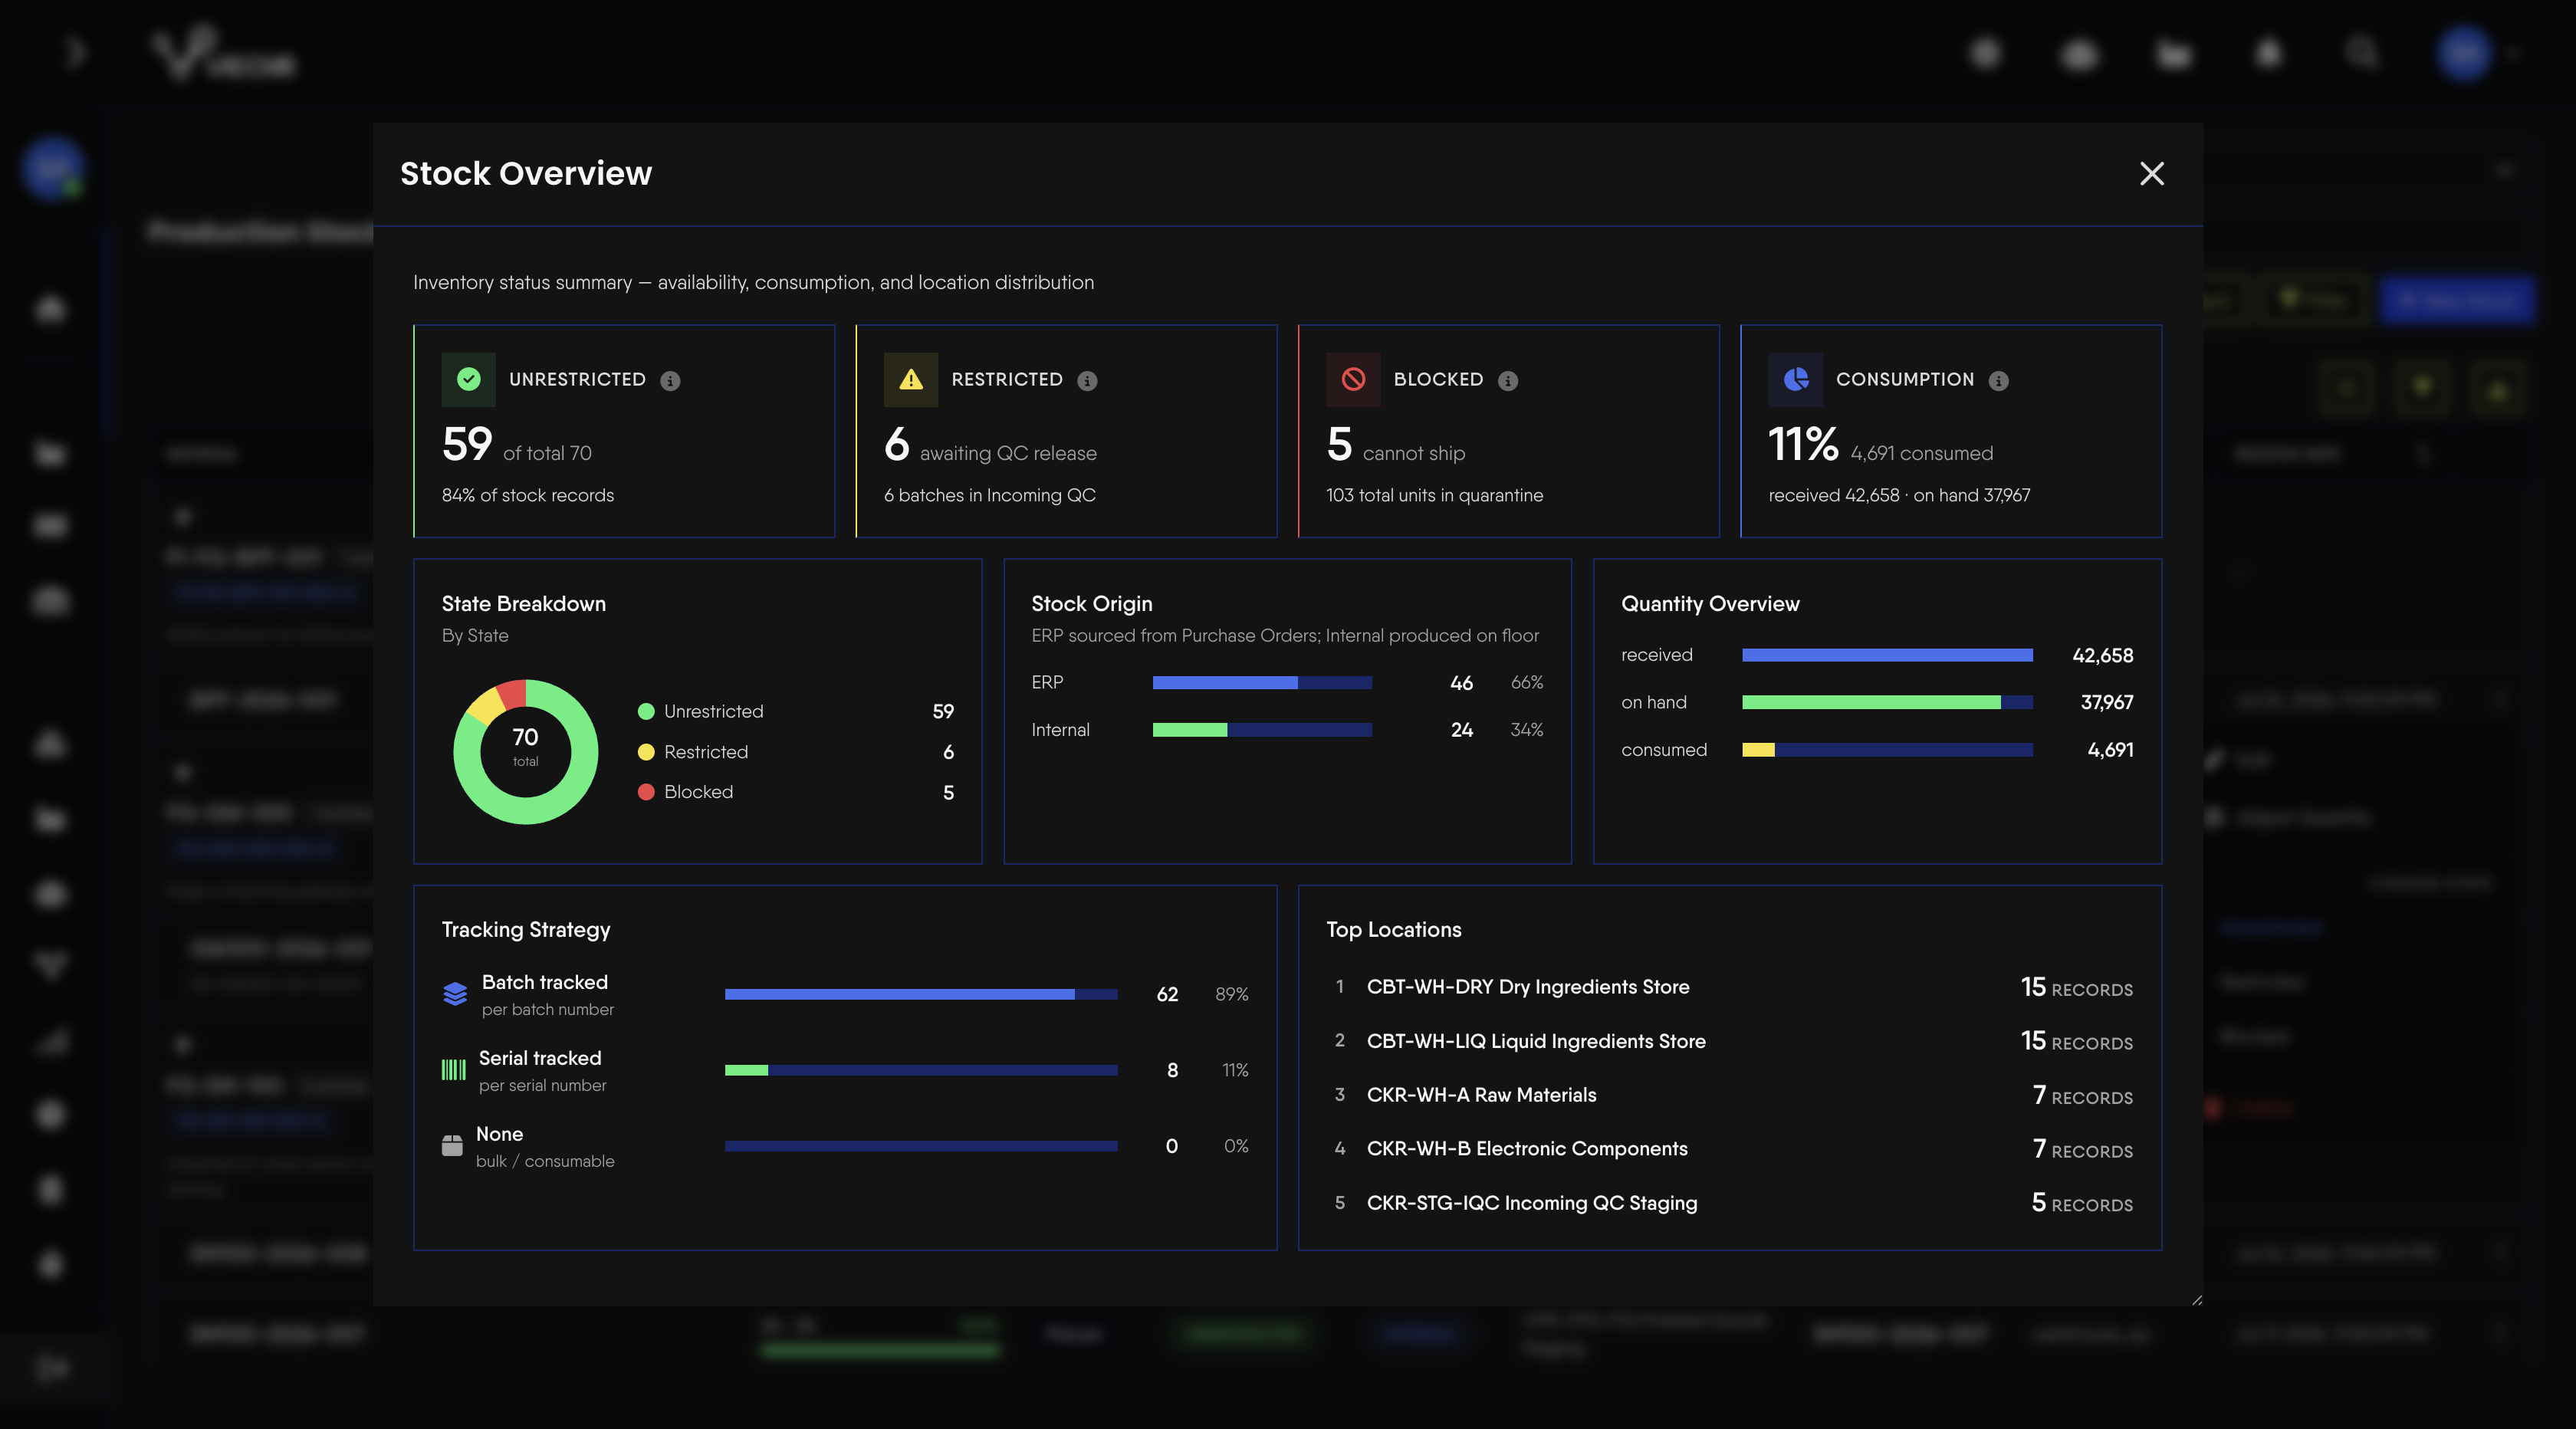The height and width of the screenshot is (1429, 2576).
Task: Select CKR-WH-A Raw Materials location
Action: (x=1730, y=1095)
